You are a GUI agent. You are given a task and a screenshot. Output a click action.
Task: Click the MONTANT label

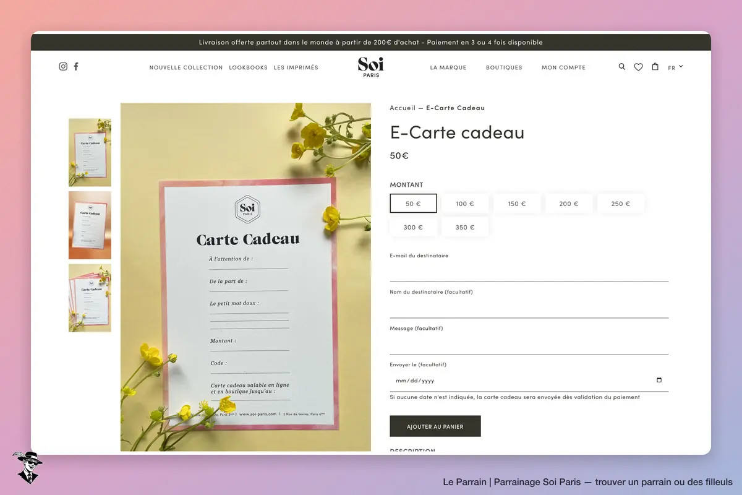click(406, 185)
